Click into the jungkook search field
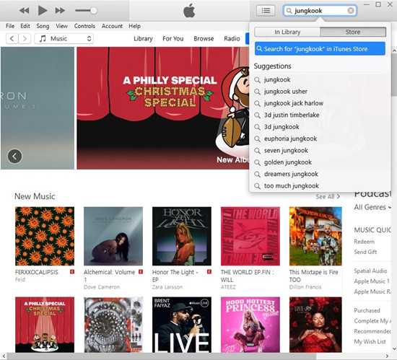This screenshot has width=397, height=360. click(320, 11)
